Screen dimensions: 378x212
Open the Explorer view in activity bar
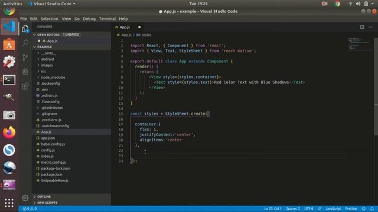pyautogui.click(x=25, y=29)
